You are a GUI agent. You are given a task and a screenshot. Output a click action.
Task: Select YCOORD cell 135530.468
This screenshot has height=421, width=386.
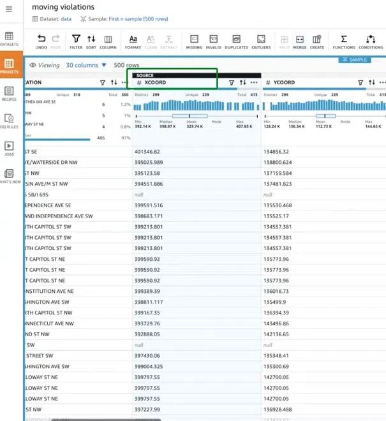(x=323, y=205)
